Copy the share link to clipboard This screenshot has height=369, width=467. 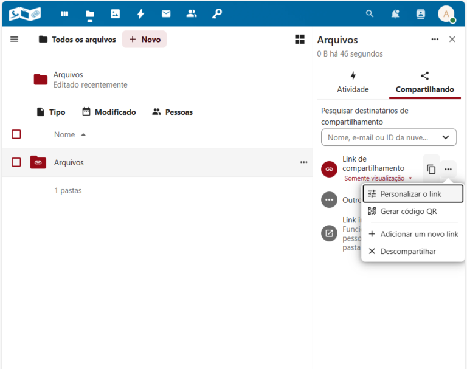[431, 169]
